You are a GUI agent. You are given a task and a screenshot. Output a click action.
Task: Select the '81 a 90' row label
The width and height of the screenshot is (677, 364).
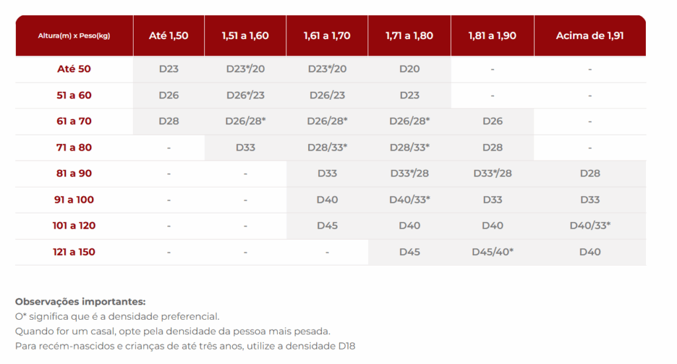pos(74,173)
